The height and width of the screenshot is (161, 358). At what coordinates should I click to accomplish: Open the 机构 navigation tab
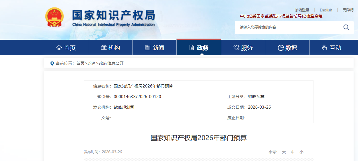pos(110,47)
